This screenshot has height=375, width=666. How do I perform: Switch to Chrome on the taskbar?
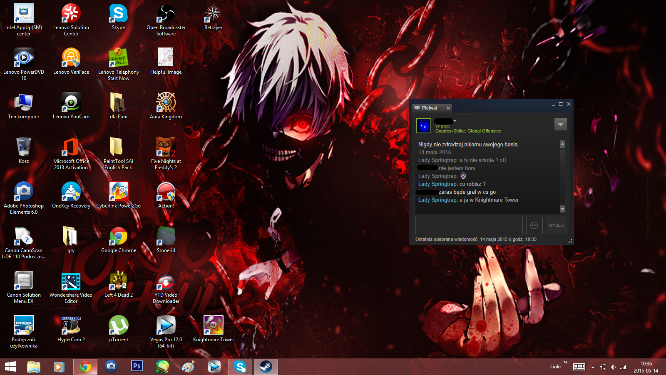pos(85,367)
